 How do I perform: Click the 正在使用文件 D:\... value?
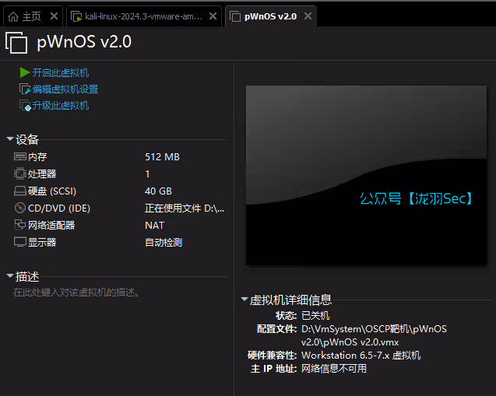click(x=185, y=208)
